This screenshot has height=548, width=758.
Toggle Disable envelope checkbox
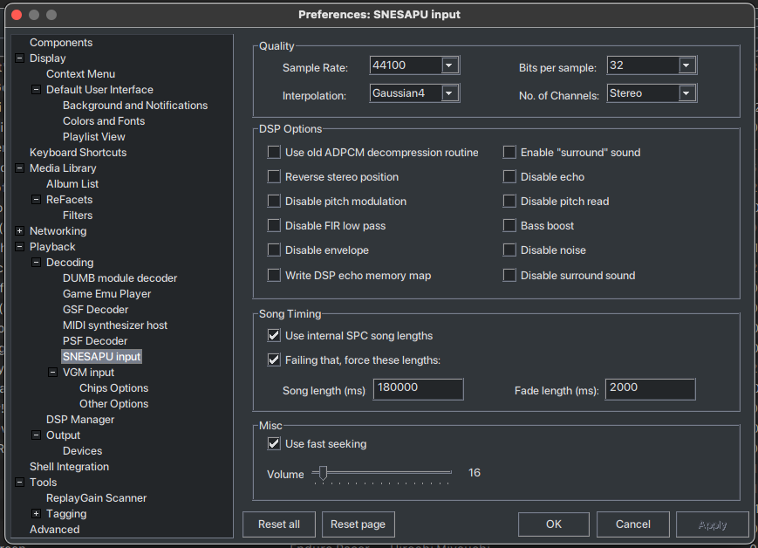[274, 250]
